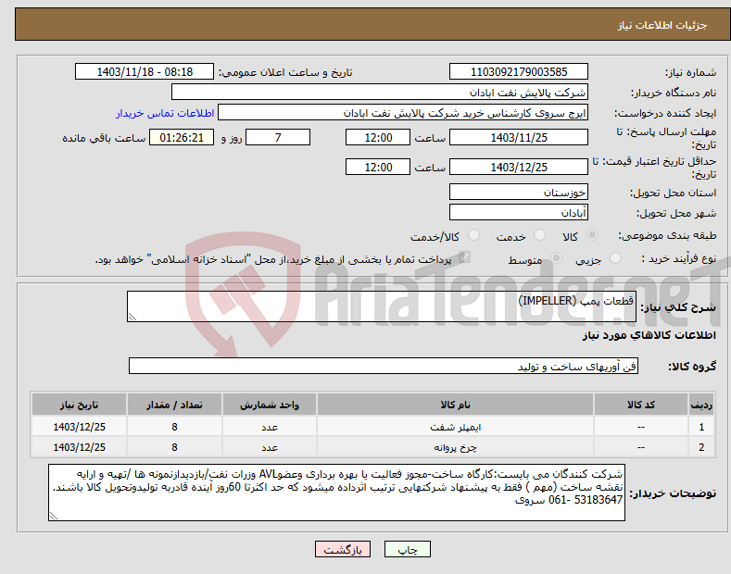This screenshot has height=574, width=731.
Task: Click the goods group field فن آوریهای ساخت و تولید
Action: coord(384,367)
